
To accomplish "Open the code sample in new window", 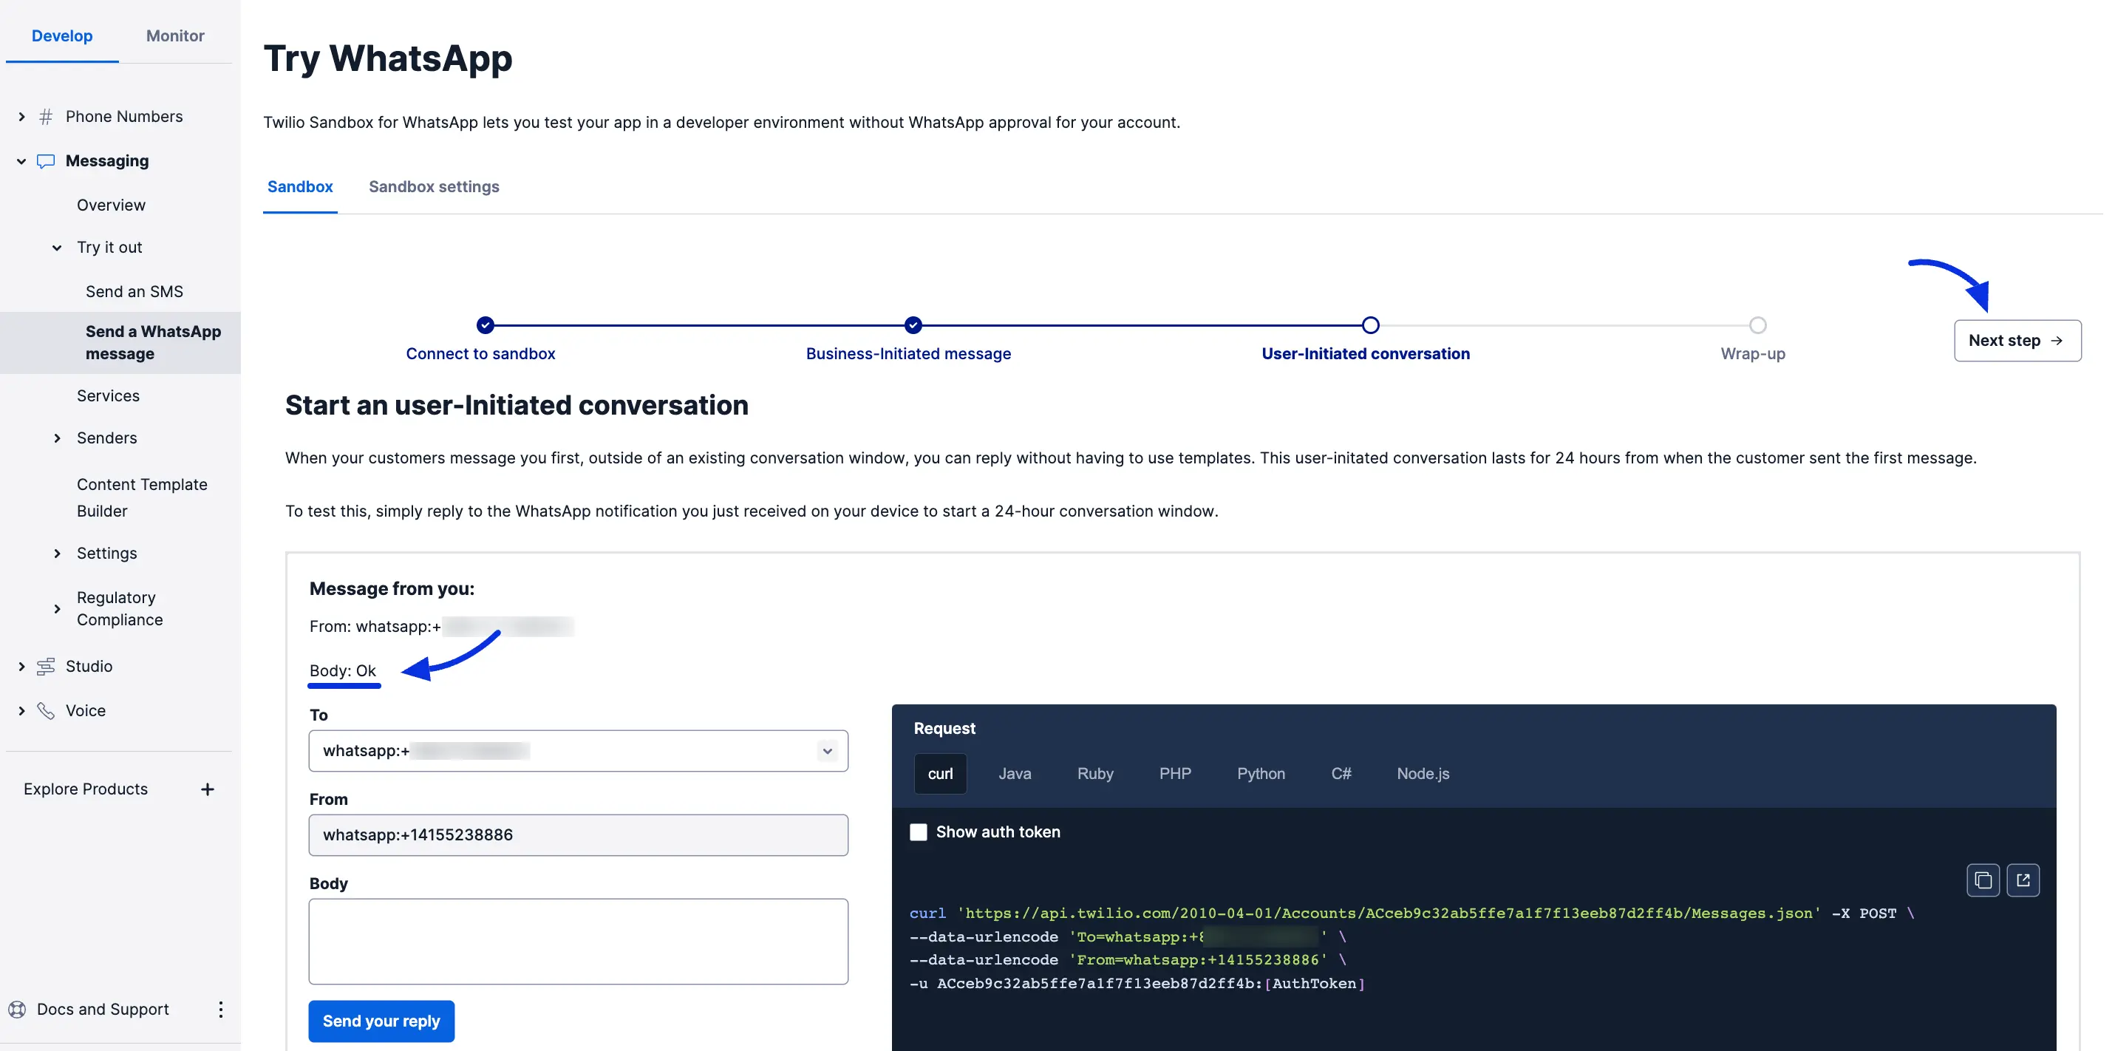I will [x=2023, y=880].
